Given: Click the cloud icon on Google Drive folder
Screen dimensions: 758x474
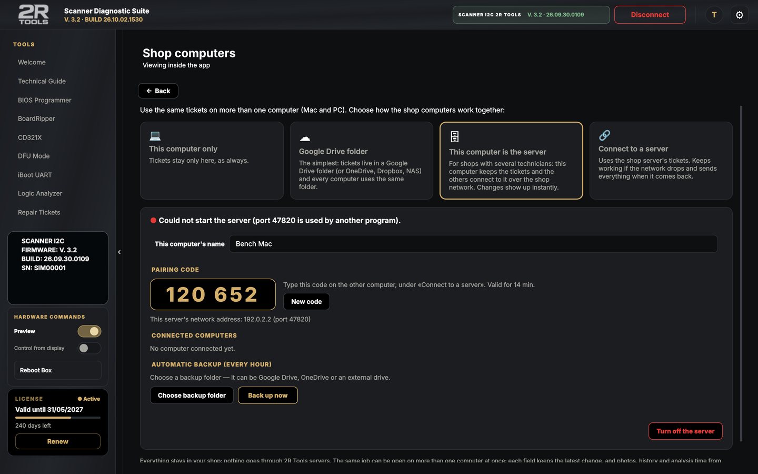Looking at the screenshot, I should pyautogui.click(x=305, y=138).
